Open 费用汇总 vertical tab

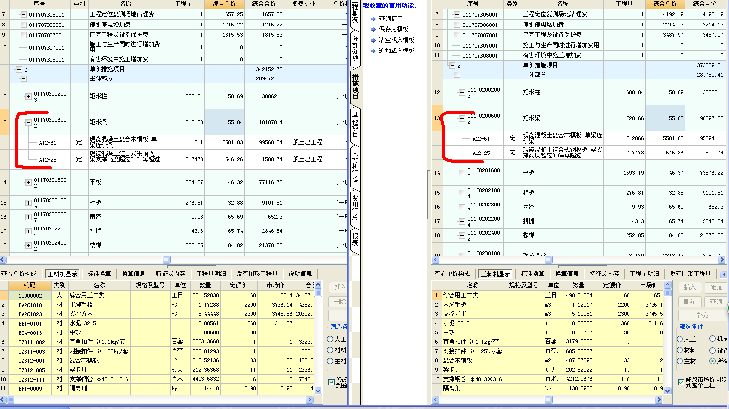pos(355,207)
